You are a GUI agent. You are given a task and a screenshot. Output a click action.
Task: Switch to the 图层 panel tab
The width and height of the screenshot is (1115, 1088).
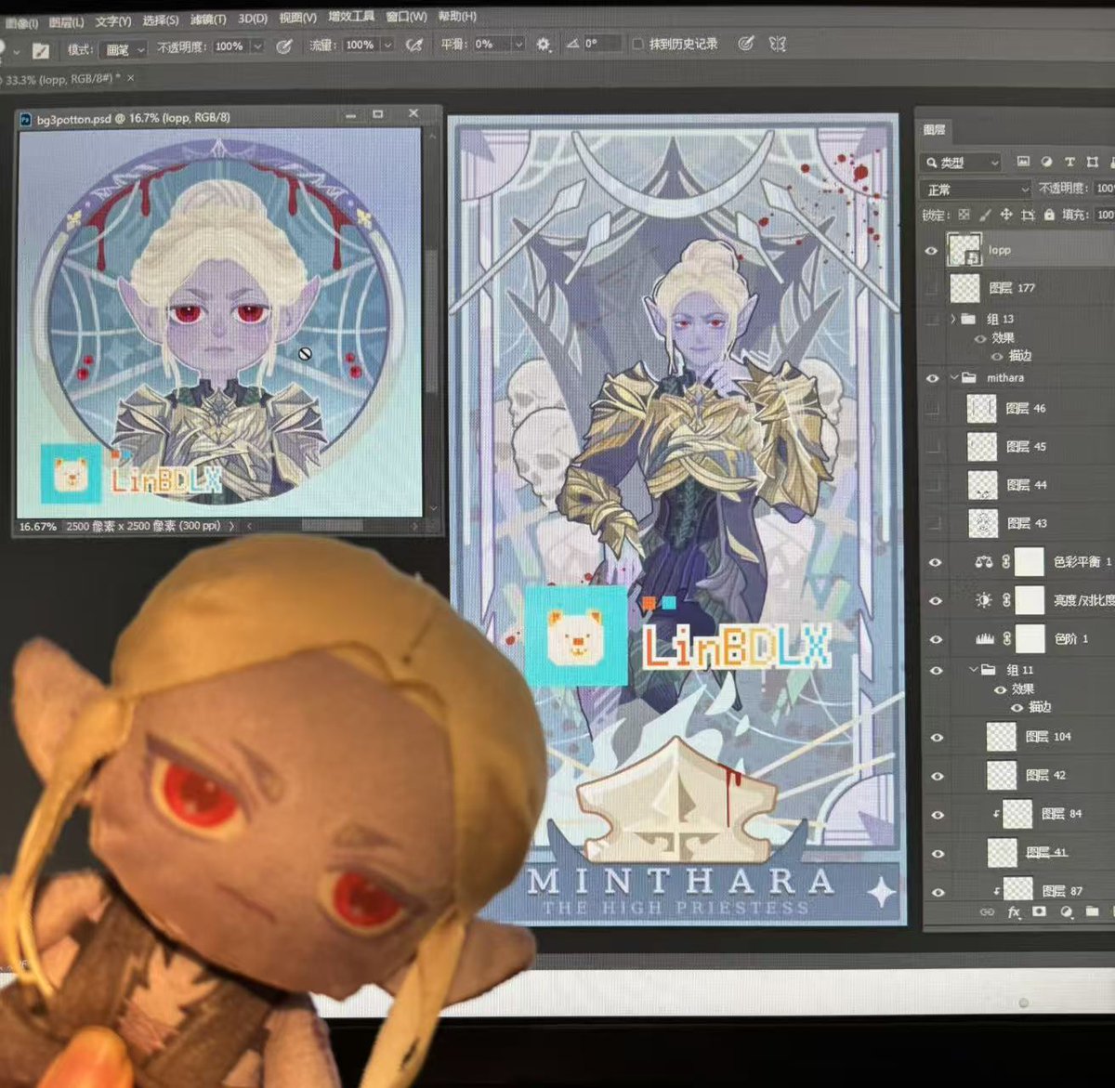point(935,130)
